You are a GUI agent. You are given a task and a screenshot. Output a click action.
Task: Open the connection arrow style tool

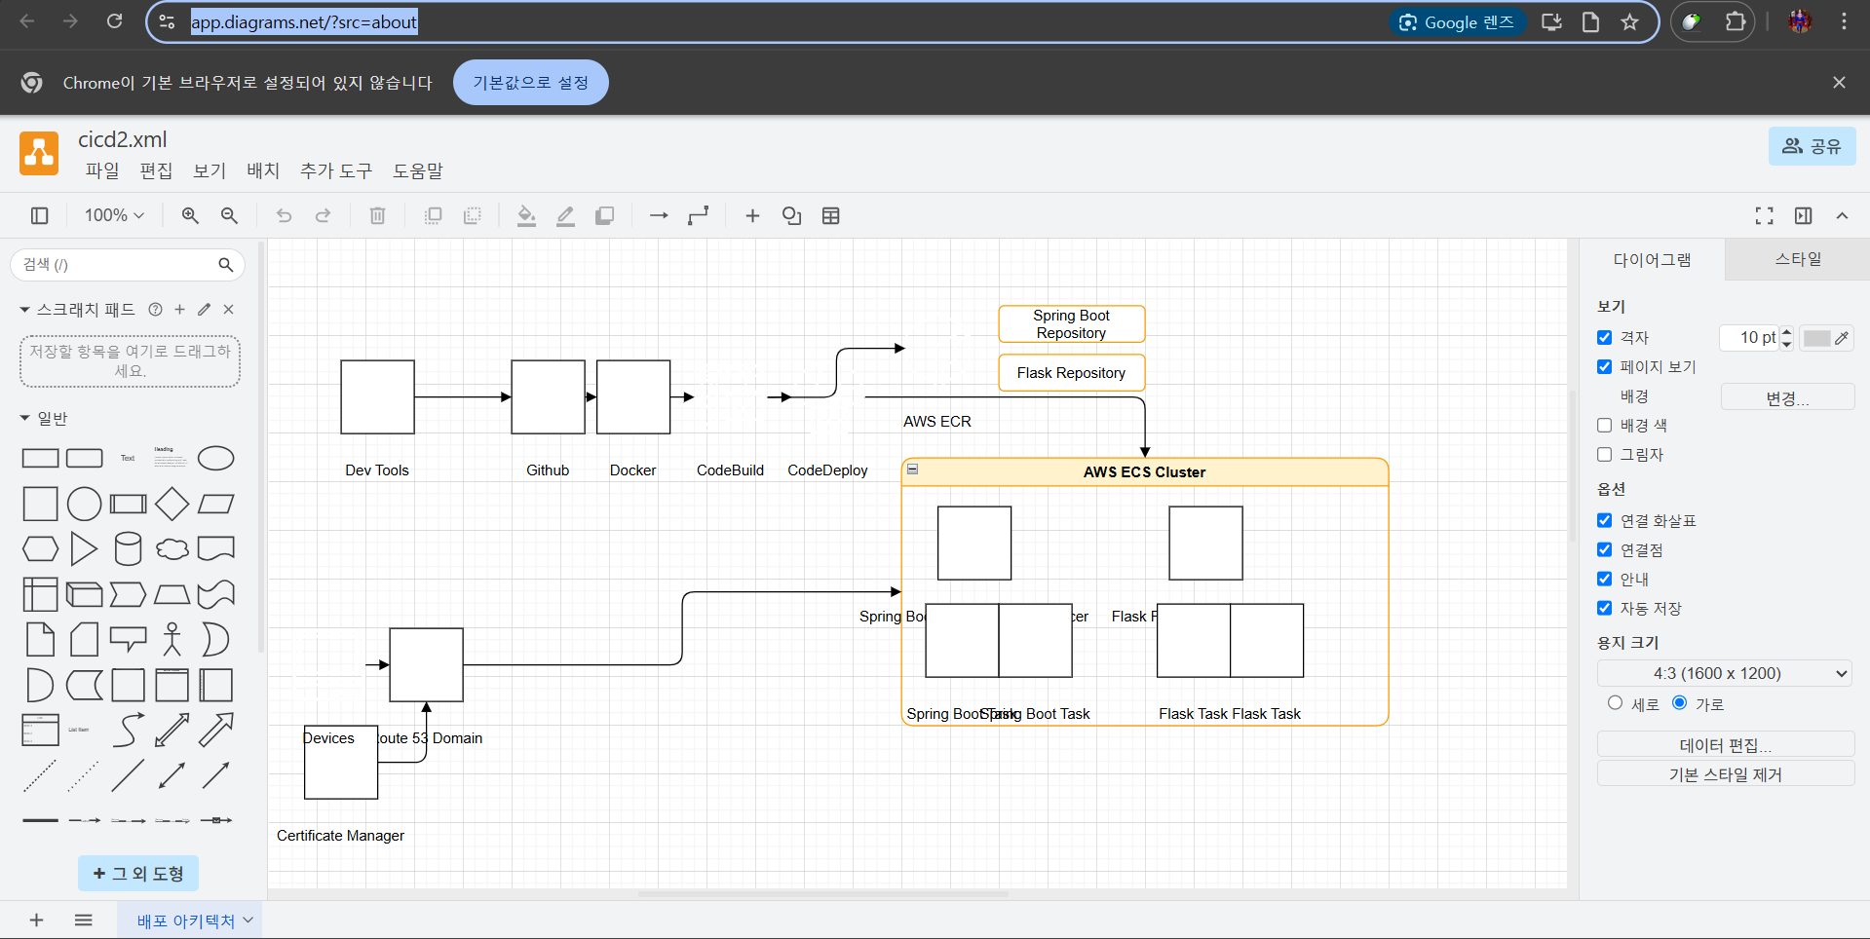click(x=659, y=215)
